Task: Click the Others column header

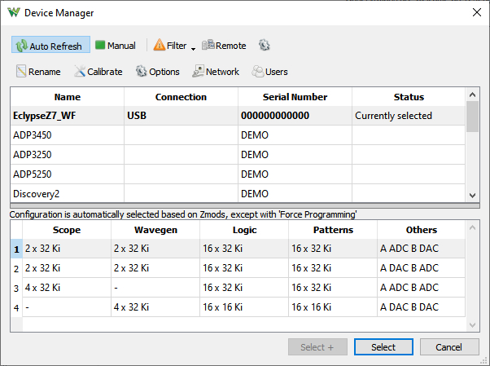Action: click(x=422, y=230)
